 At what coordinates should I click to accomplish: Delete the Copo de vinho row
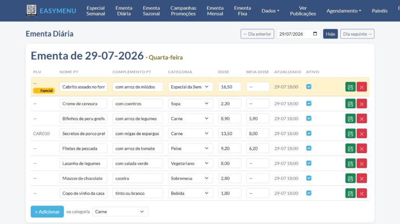pyautogui.click(x=361, y=193)
